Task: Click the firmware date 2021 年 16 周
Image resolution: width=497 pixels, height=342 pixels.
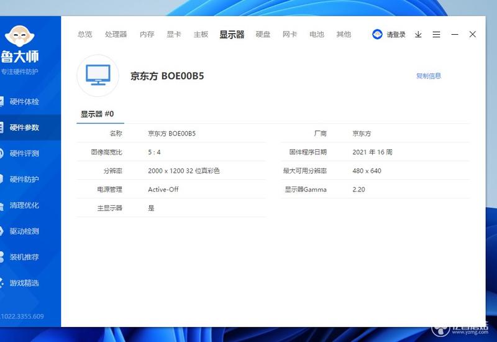Action: coord(372,152)
